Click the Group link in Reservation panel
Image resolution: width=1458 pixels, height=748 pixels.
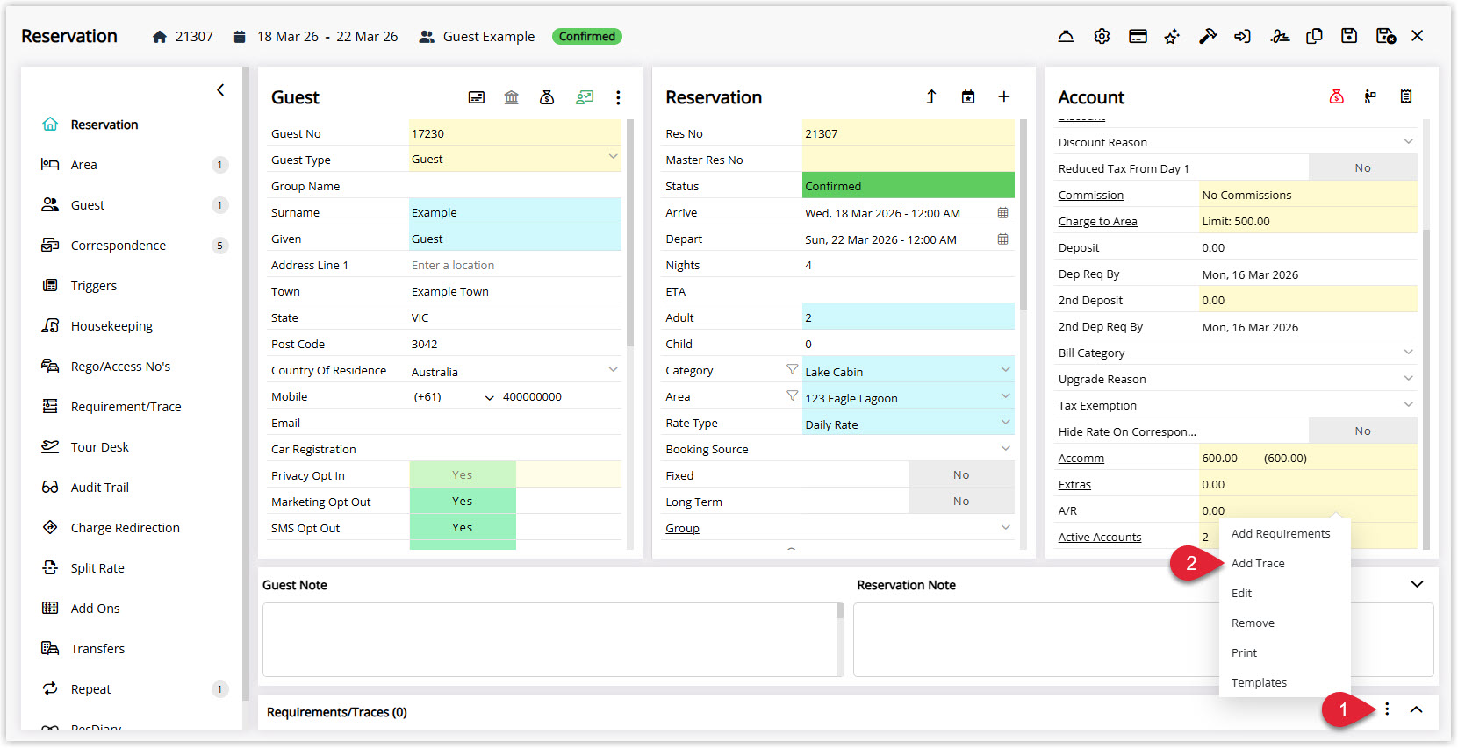point(682,528)
